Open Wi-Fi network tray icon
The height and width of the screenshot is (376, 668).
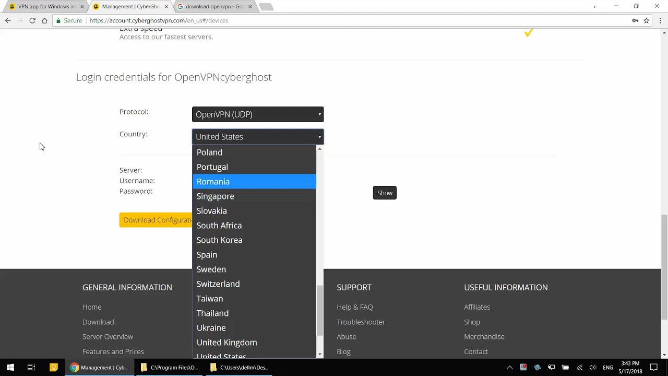tap(579, 367)
